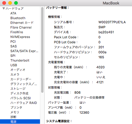Close the window with red button

pos(4,3)
